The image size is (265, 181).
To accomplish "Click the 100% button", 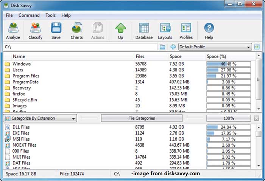I will [x=229, y=118].
